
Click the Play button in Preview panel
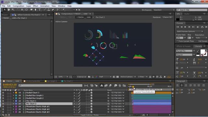(185, 27)
